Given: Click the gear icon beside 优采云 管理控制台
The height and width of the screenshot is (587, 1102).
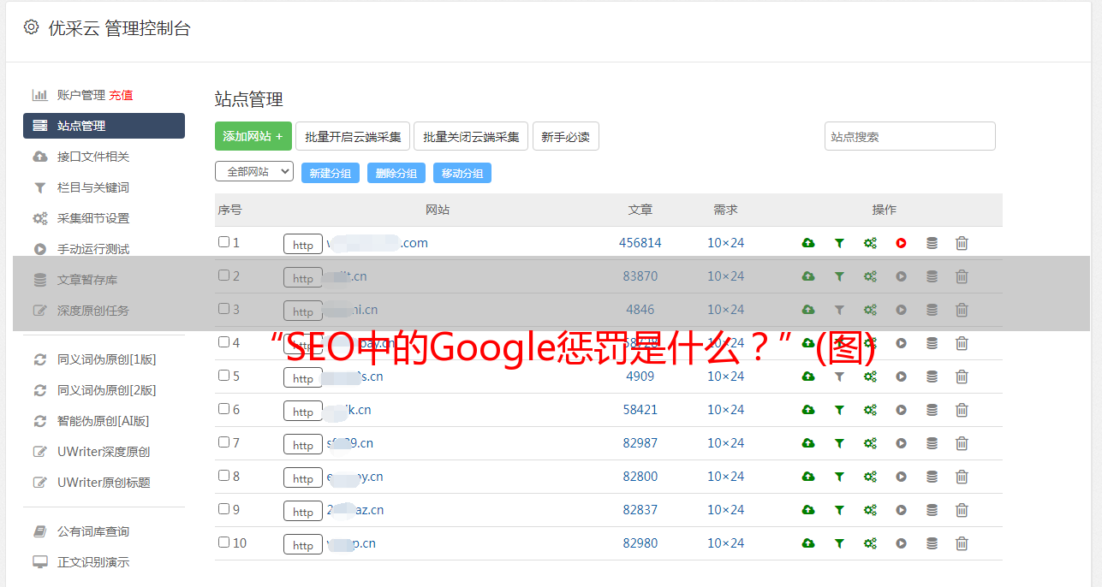Looking at the screenshot, I should click(x=31, y=27).
